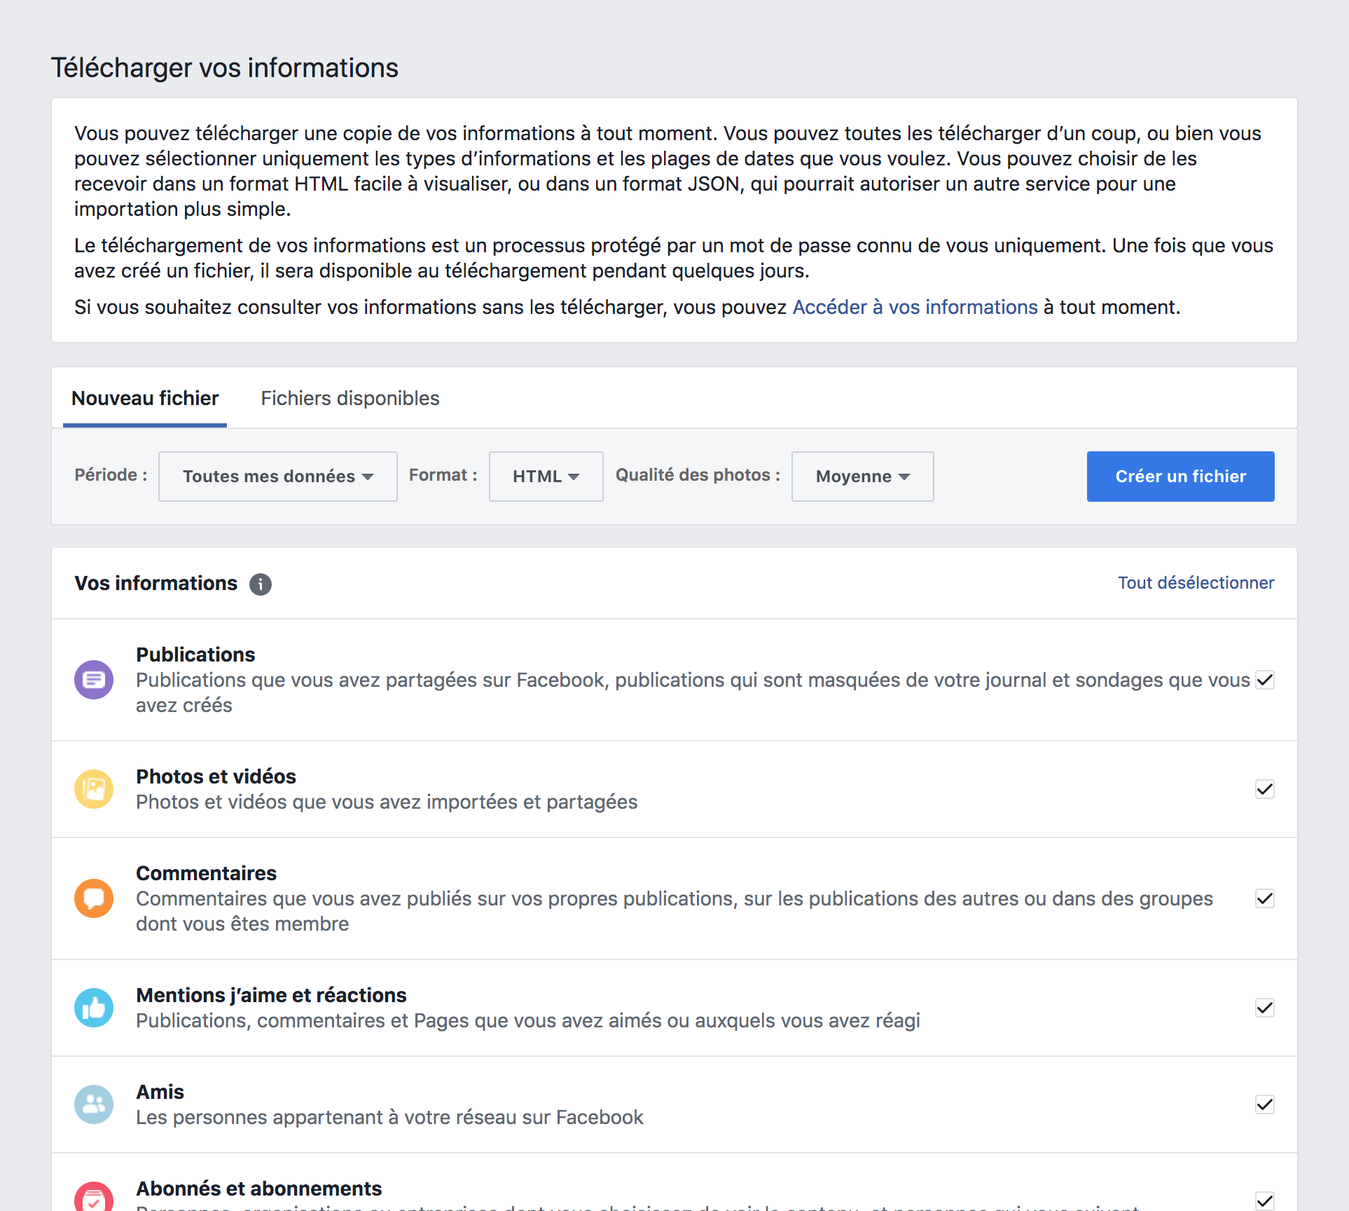Click the info icon beside Vos informations

point(261,584)
